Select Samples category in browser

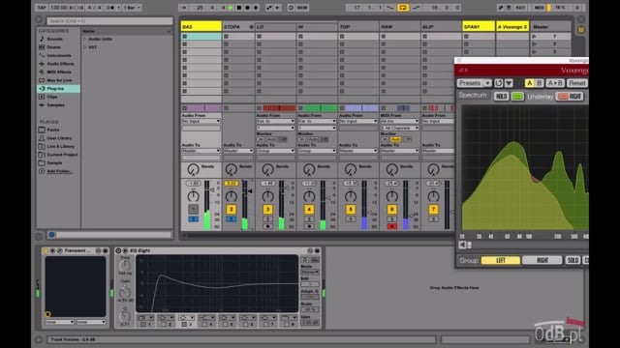tap(55, 105)
